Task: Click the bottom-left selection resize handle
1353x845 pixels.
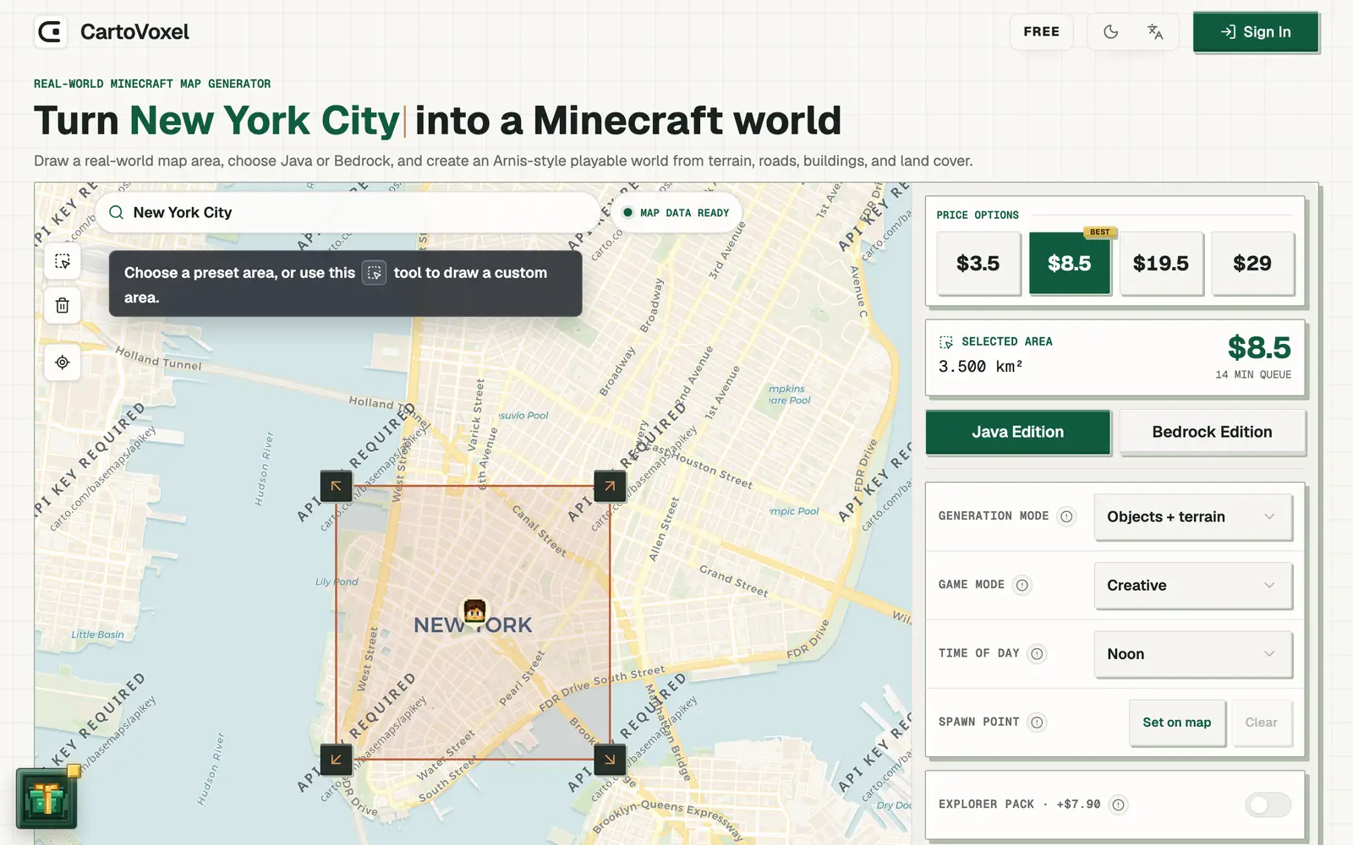Action: click(x=336, y=760)
